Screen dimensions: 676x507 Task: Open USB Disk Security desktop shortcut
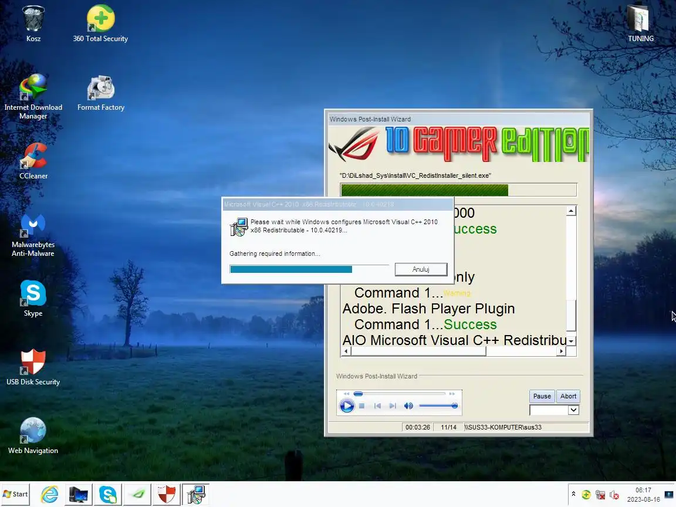click(33, 367)
